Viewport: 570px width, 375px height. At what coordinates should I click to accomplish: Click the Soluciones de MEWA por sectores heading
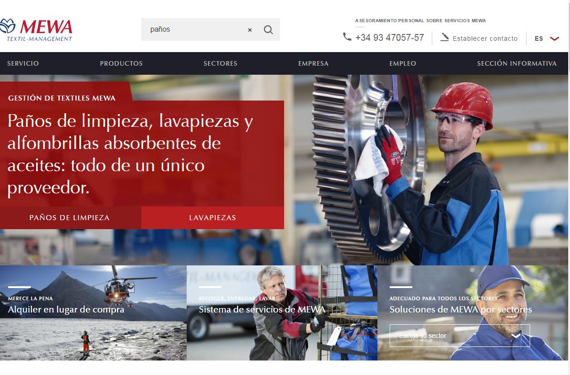click(x=461, y=310)
